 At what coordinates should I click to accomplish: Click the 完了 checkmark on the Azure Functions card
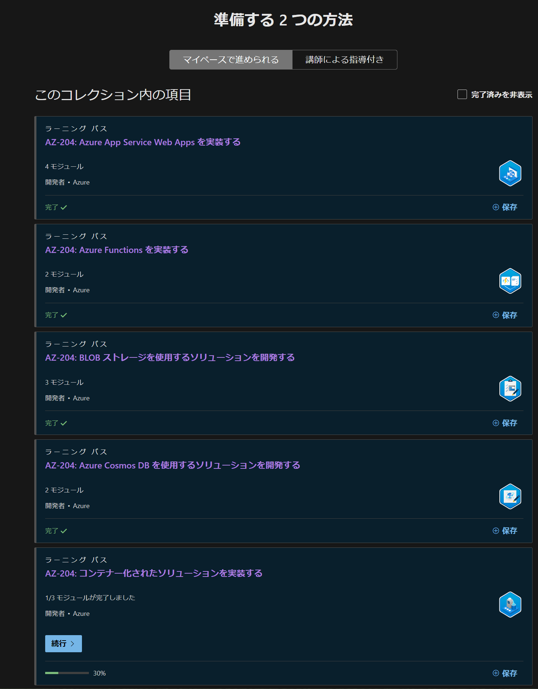[64, 315]
